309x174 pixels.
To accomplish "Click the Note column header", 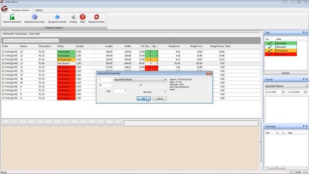I will (x=242, y=46).
